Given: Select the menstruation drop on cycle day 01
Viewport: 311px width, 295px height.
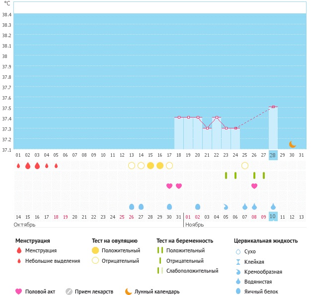Looking at the screenshot, I should tap(18, 166).
